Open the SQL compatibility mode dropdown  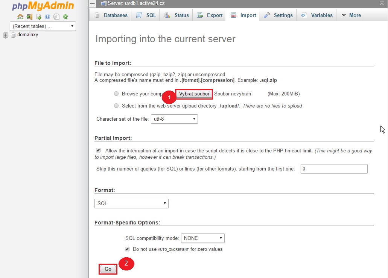pos(202,238)
